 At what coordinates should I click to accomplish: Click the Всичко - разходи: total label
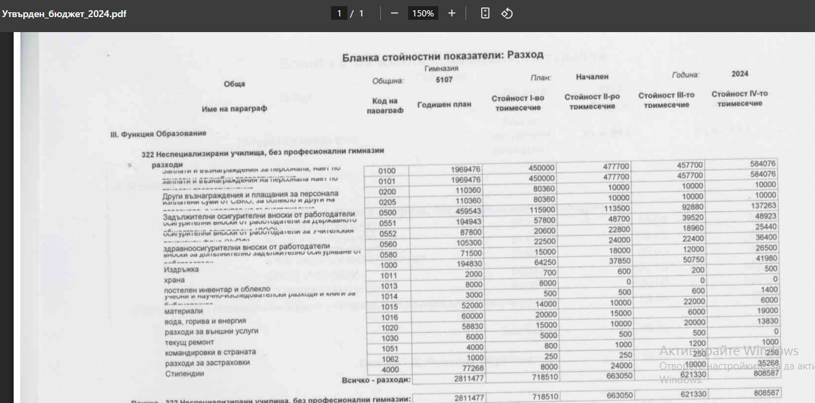click(376, 380)
